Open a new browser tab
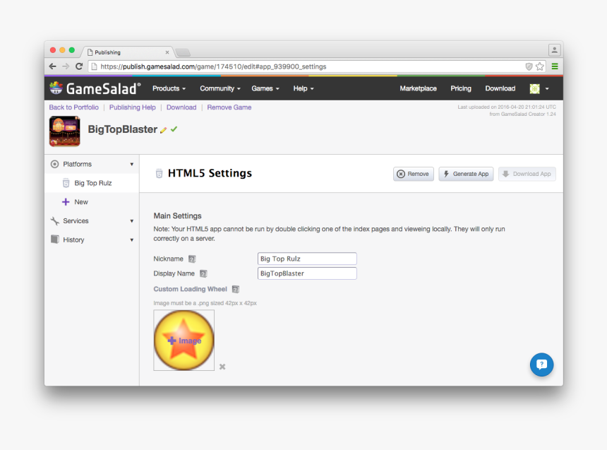Viewport: 607px width, 450px height. click(183, 52)
